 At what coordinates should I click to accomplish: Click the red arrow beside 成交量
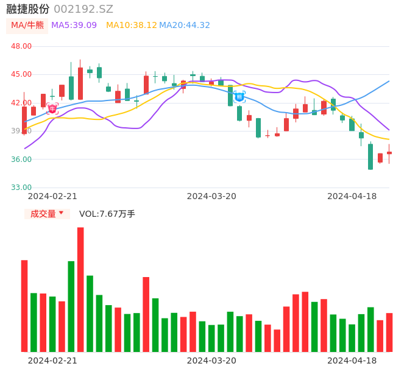click(61, 214)
